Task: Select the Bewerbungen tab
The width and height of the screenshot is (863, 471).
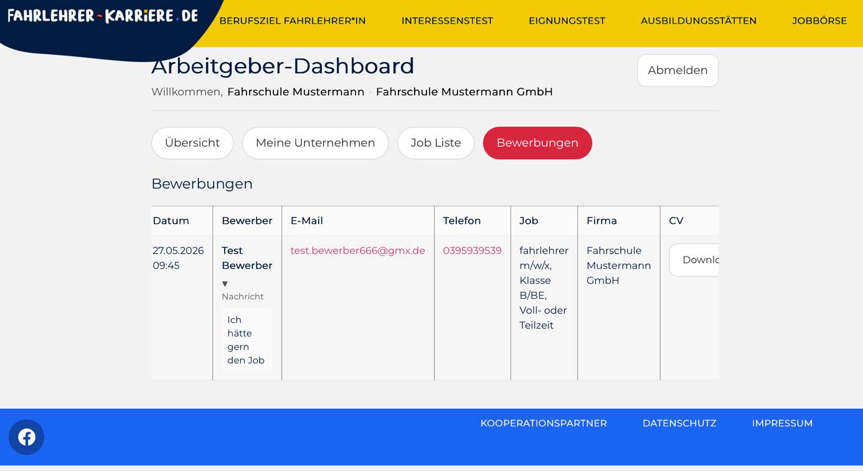Action: click(537, 143)
